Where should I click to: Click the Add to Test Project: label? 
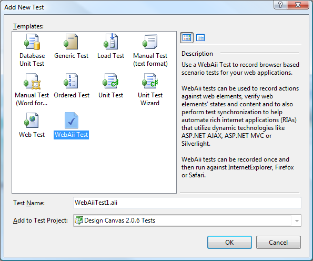click(41, 220)
